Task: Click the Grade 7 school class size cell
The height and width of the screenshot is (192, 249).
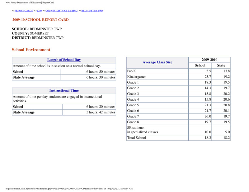Action: click(200, 117)
